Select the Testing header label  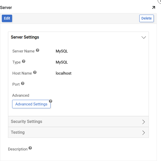[x=18, y=132]
